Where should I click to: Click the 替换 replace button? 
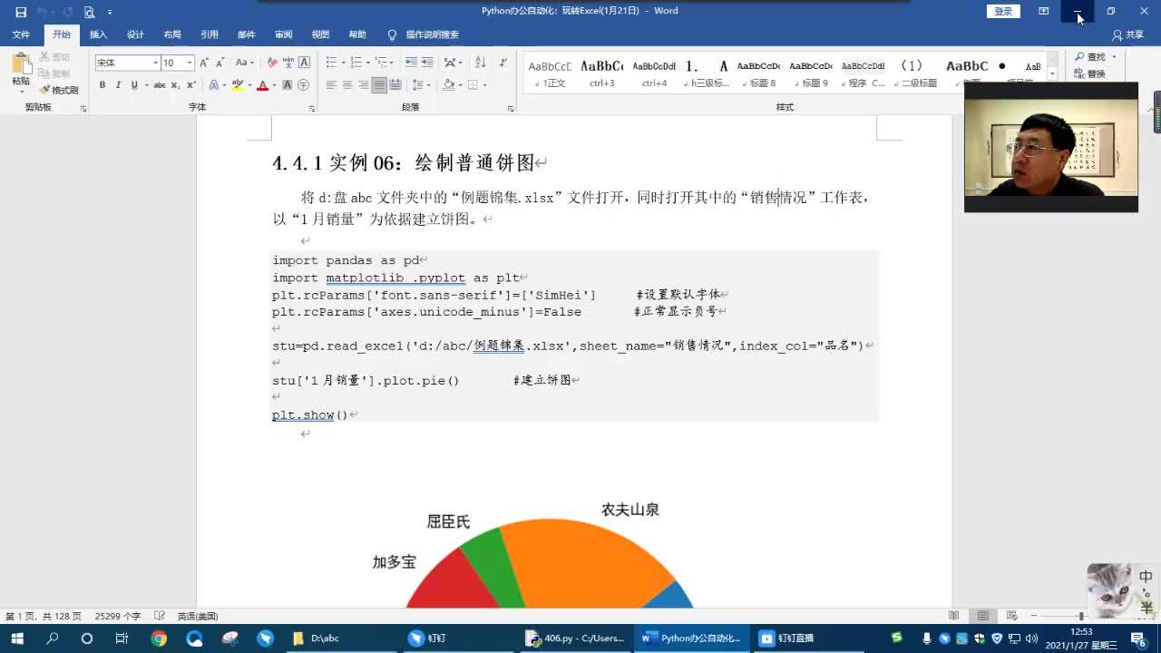tap(1090, 73)
